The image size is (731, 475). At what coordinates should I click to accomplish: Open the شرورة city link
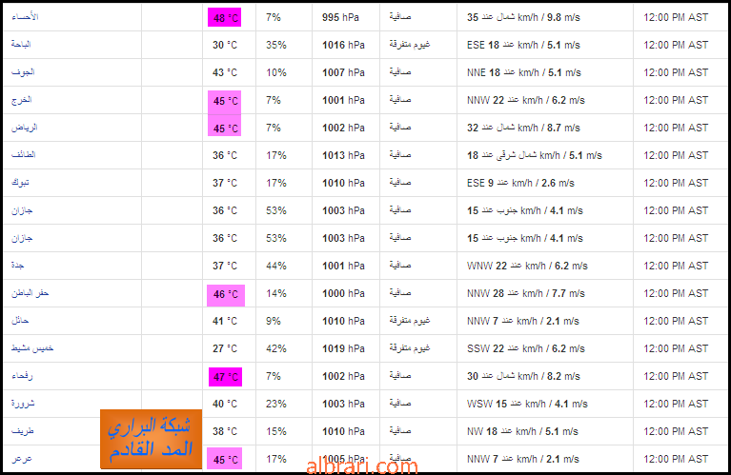pyautogui.click(x=23, y=403)
